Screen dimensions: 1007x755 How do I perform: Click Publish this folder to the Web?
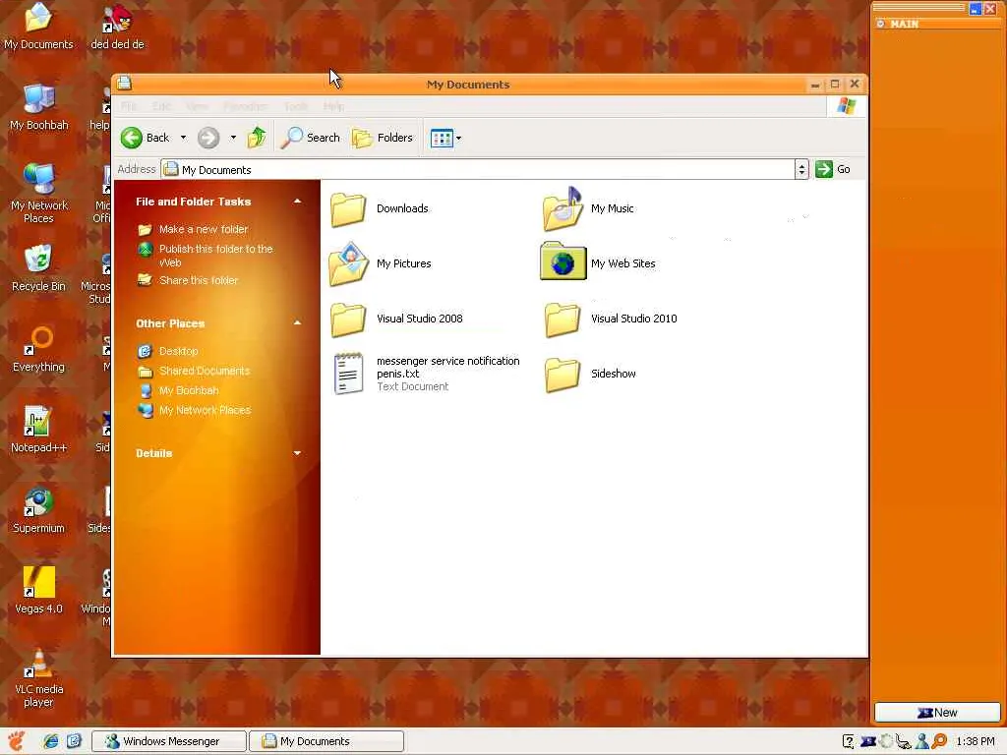[215, 256]
